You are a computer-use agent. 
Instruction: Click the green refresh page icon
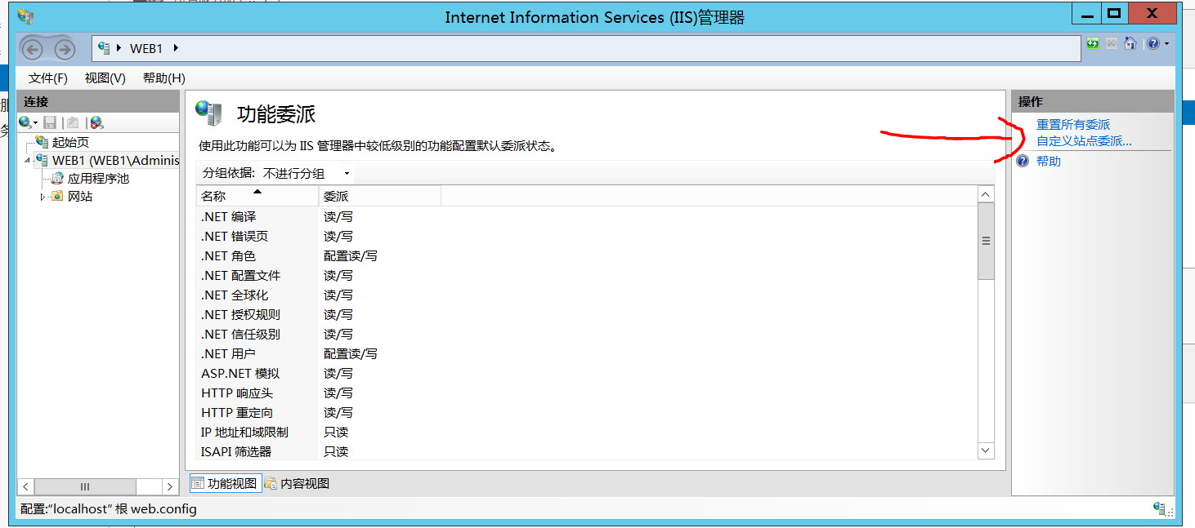pos(1093,44)
